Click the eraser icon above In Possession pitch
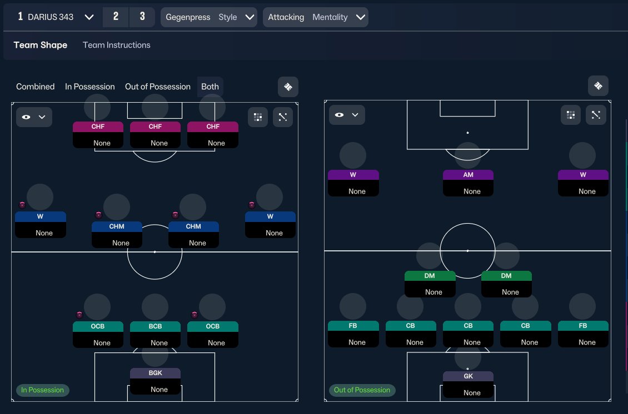This screenshot has width=628, height=414. pyautogui.click(x=288, y=87)
